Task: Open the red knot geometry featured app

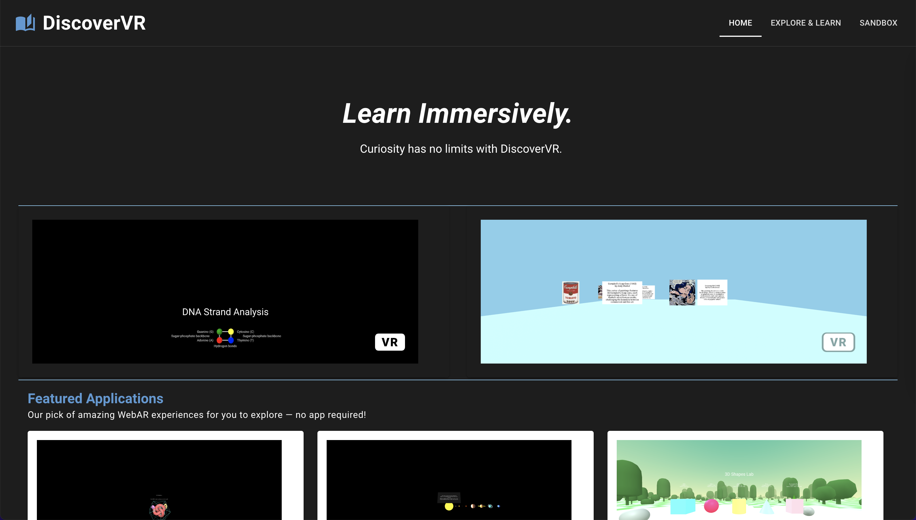Action: click(x=159, y=510)
